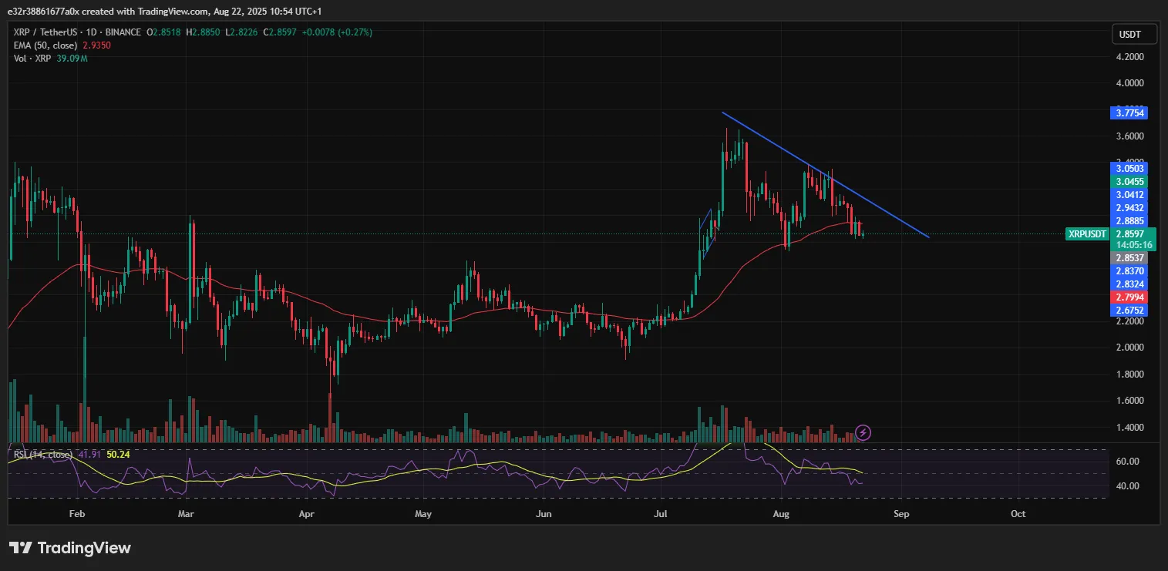Select the Sep label on the time axis
Image resolution: width=1168 pixels, height=571 pixels.
pos(901,513)
